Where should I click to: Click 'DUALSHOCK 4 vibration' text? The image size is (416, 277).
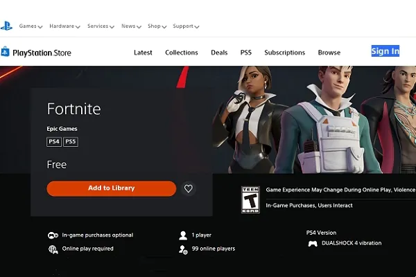(x=352, y=243)
